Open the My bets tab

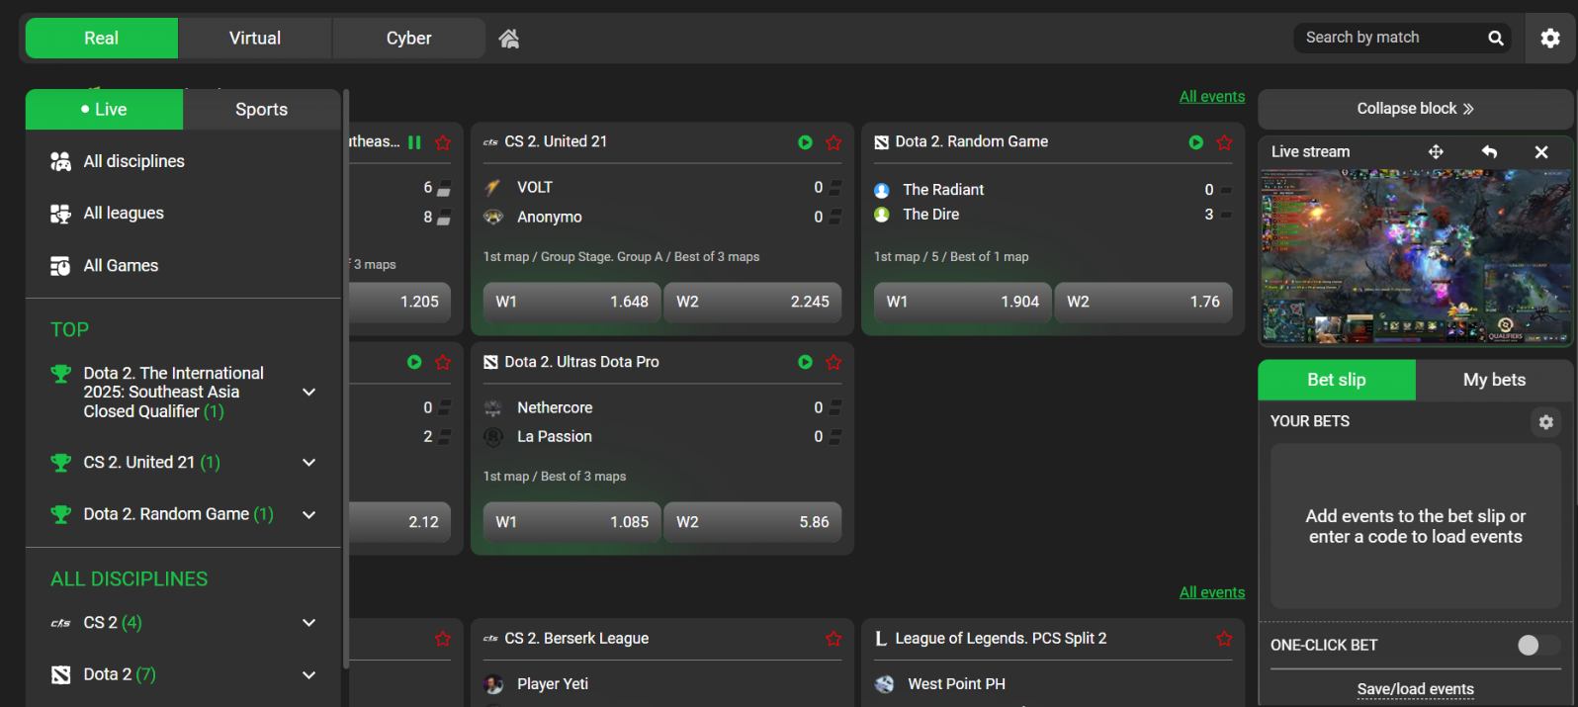pos(1493,380)
